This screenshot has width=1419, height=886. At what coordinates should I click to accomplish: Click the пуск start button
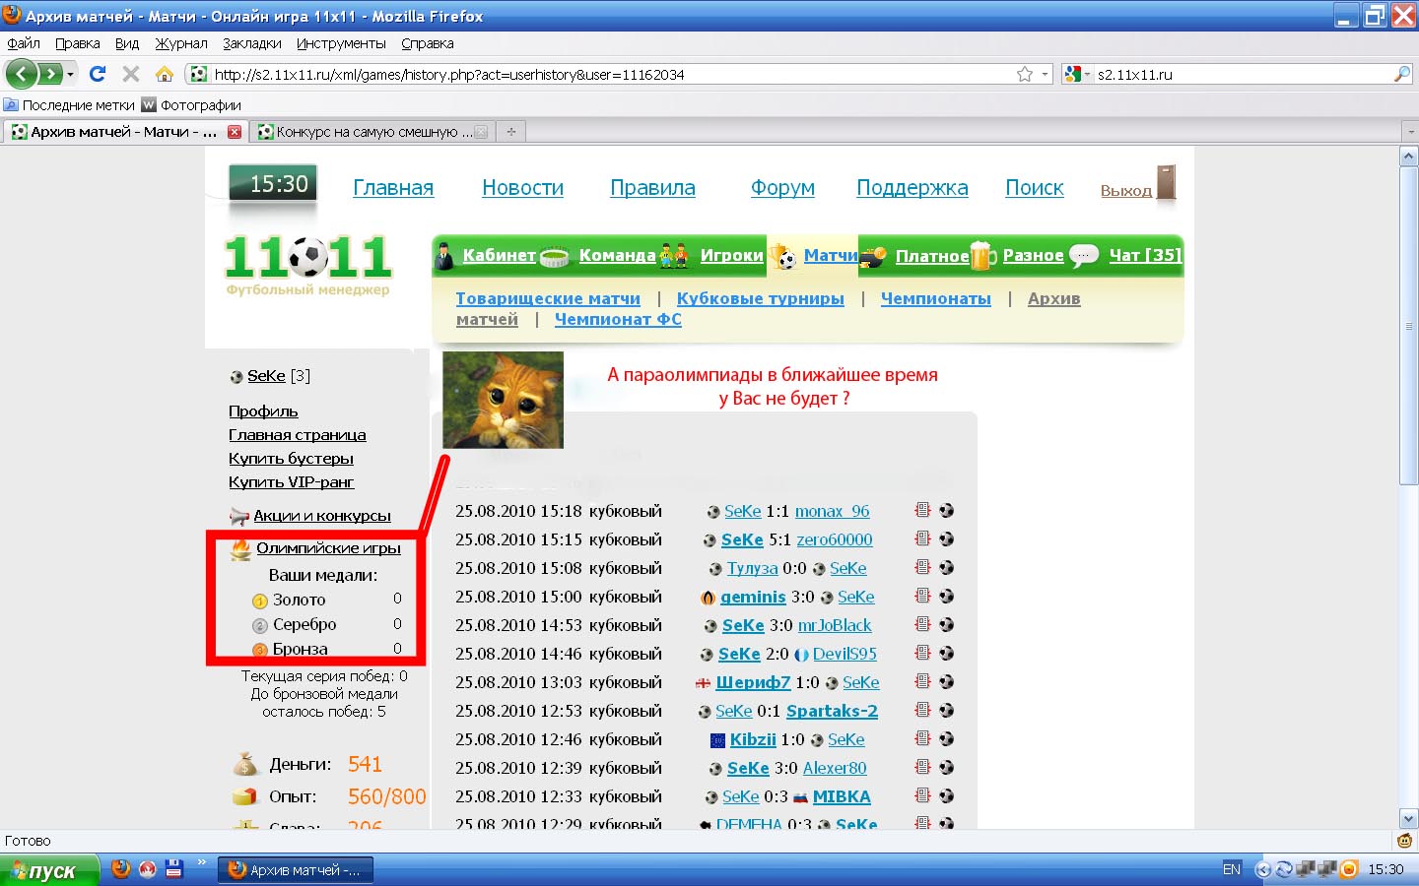pos(49,870)
